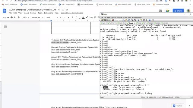This screenshot has width=193, height=108.
Task: Click the Quick Connect toolbar icon
Action: 105,20
